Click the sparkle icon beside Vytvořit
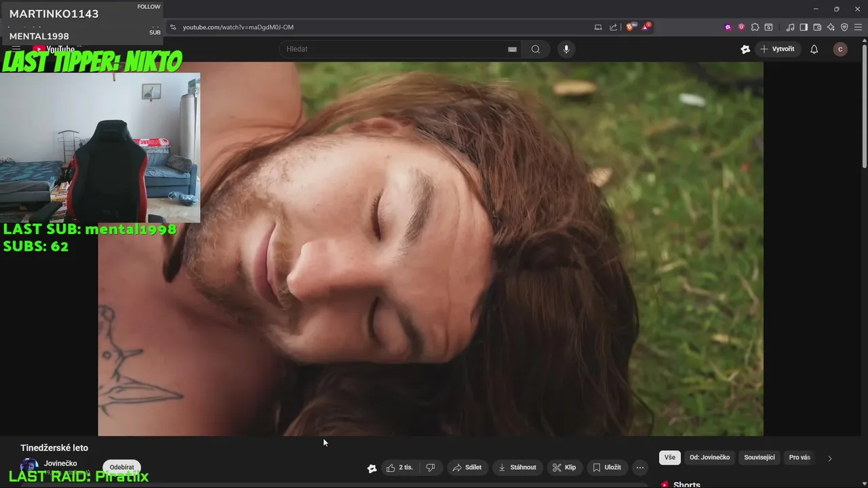Image resolution: width=868 pixels, height=488 pixels. click(745, 49)
